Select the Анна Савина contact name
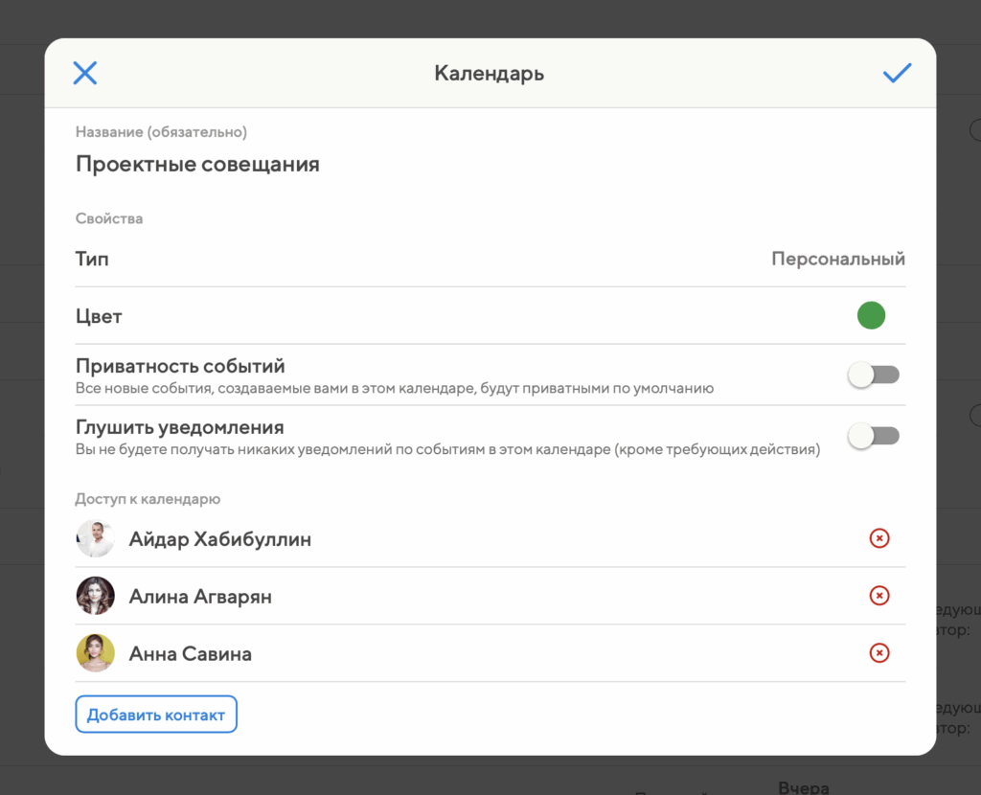 [x=190, y=654]
